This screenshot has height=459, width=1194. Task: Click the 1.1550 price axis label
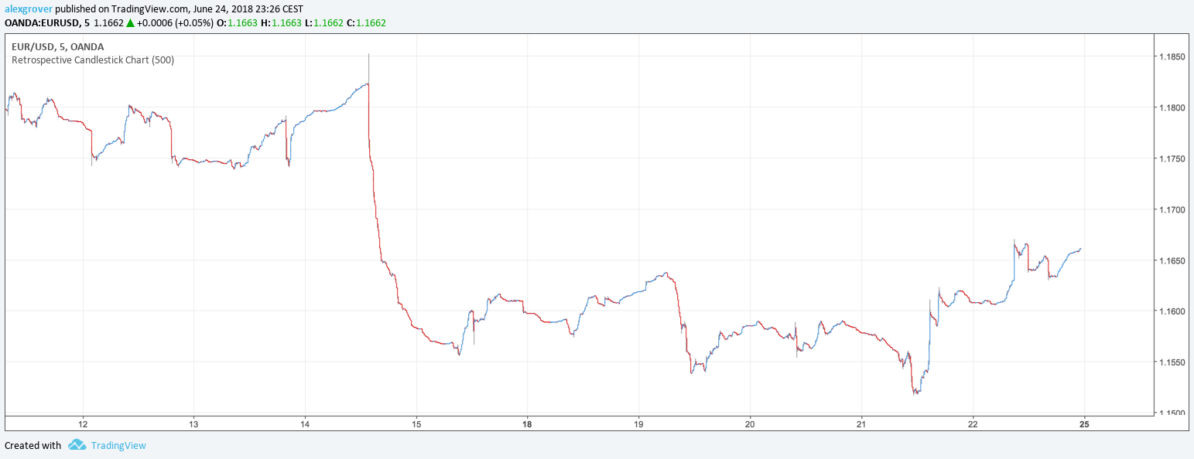click(1172, 362)
